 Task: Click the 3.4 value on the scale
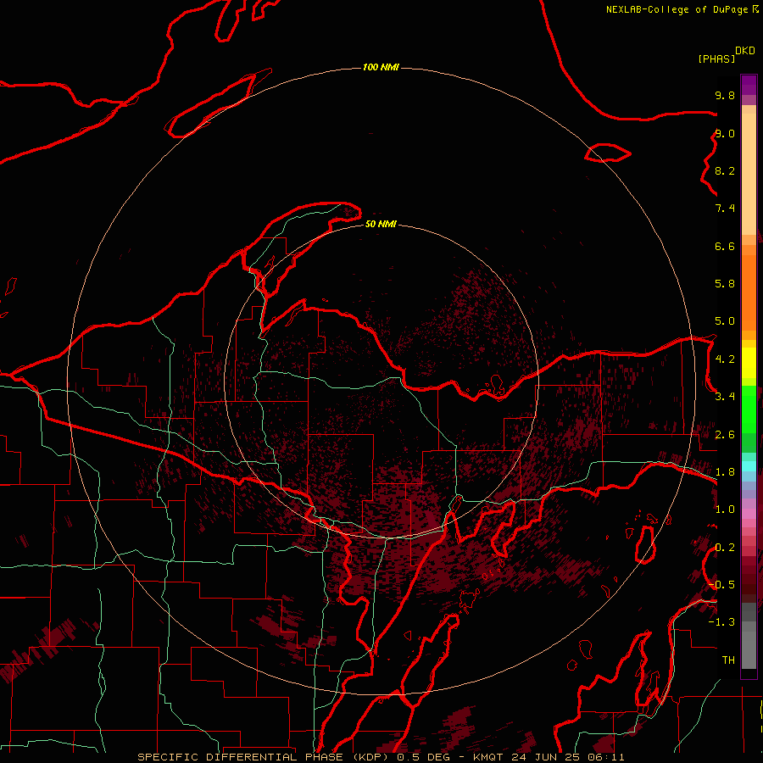point(725,397)
